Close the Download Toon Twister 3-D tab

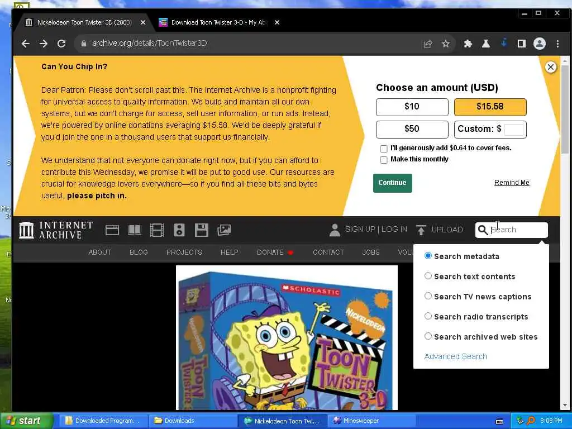point(277,22)
